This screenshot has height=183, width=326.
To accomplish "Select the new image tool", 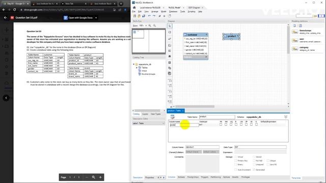I will 170,56.
